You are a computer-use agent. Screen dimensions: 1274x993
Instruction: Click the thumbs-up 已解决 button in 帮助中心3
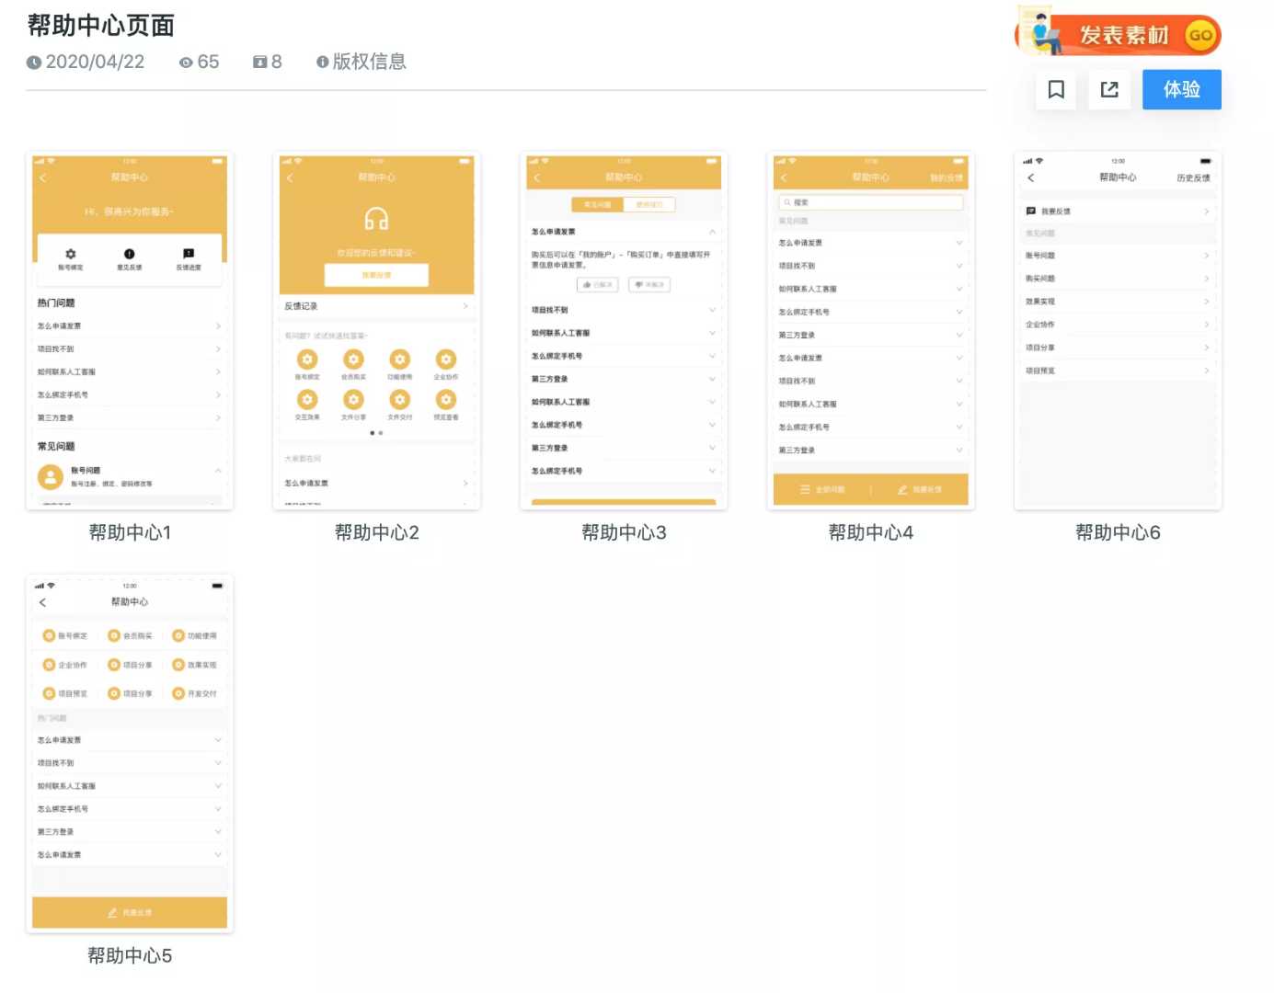[x=598, y=285]
